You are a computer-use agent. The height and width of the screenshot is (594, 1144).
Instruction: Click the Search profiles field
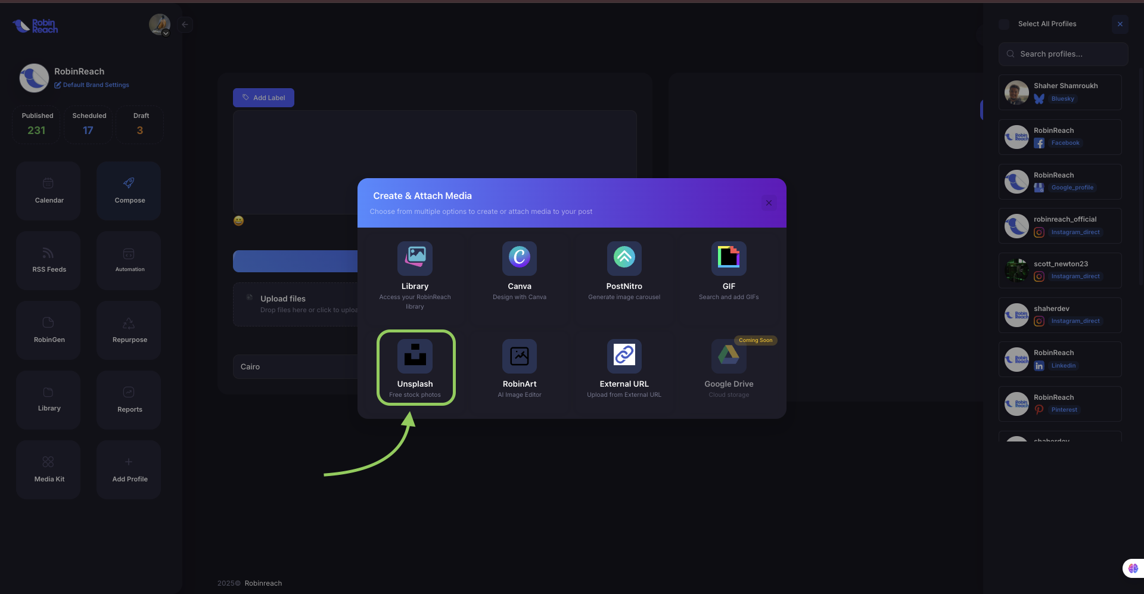(x=1063, y=54)
